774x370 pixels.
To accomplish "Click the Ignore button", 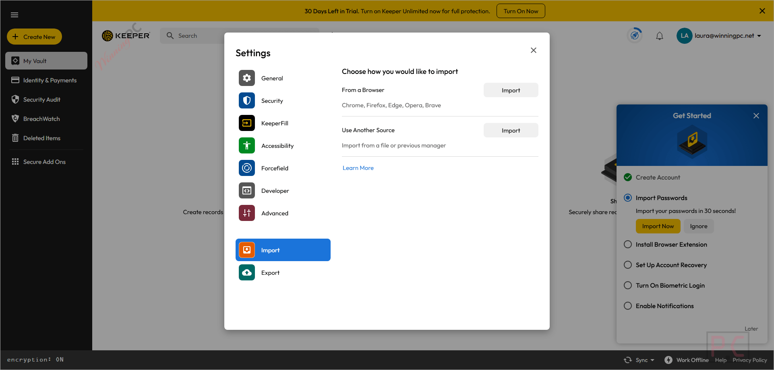I will (699, 226).
